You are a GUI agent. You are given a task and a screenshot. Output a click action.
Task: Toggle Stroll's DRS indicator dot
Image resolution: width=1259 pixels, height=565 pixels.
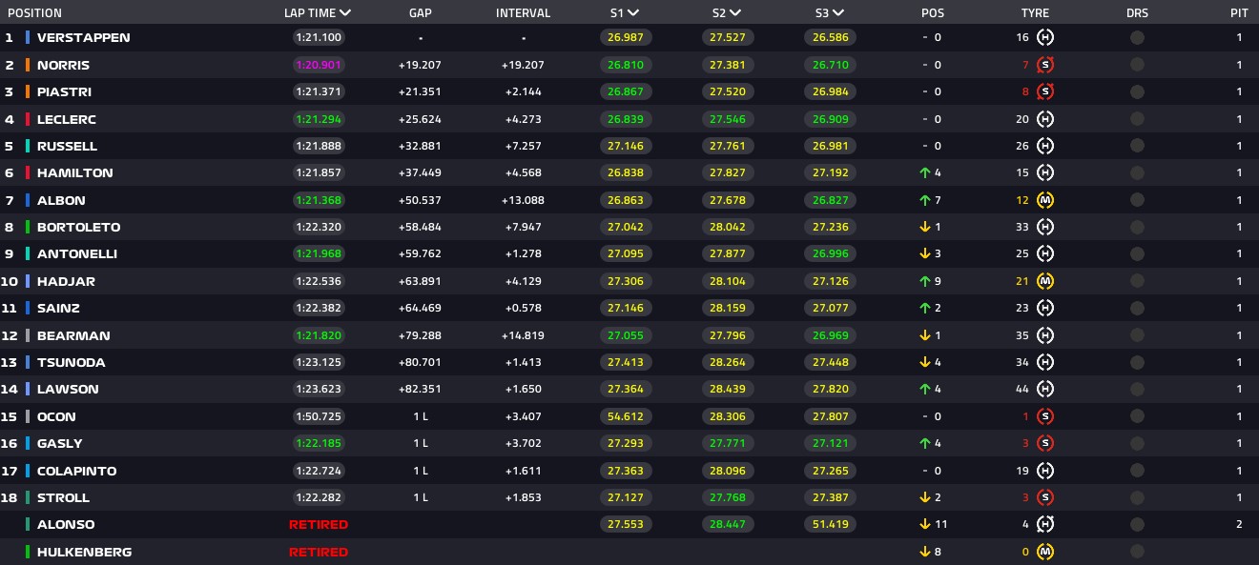1137,497
